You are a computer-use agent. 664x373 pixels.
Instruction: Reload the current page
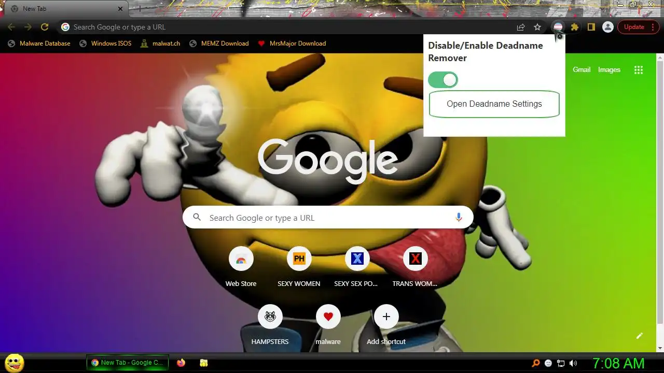point(45,27)
